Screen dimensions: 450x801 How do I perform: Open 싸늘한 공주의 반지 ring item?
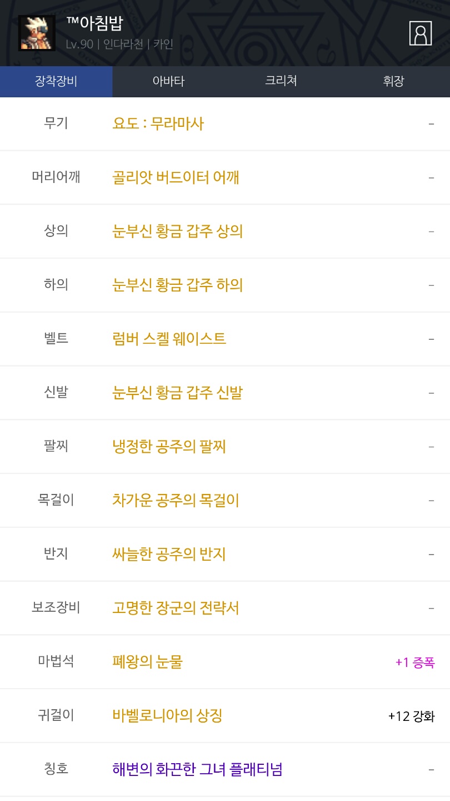pos(169,554)
